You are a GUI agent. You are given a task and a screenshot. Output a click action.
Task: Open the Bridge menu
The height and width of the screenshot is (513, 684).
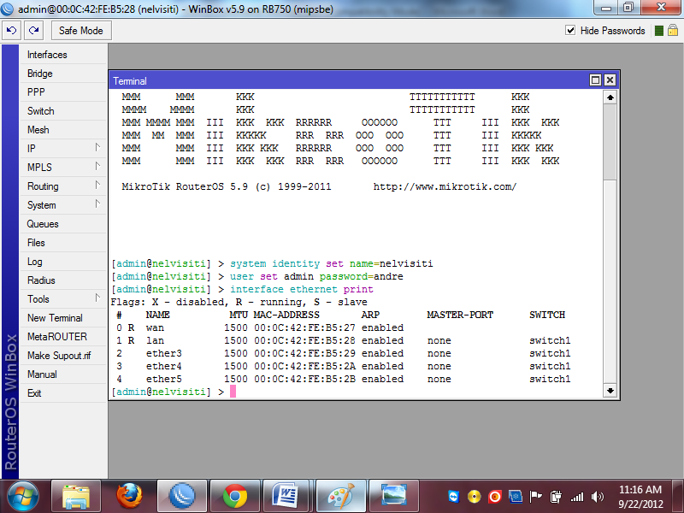click(x=63, y=74)
